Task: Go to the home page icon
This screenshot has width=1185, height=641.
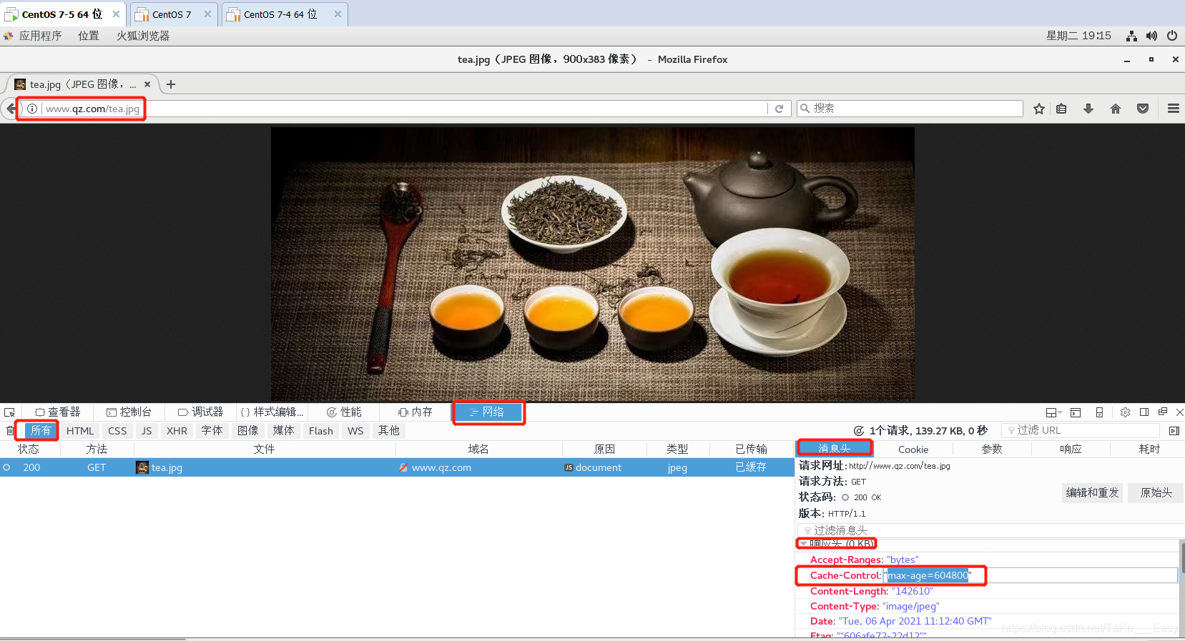Action: coord(1116,109)
